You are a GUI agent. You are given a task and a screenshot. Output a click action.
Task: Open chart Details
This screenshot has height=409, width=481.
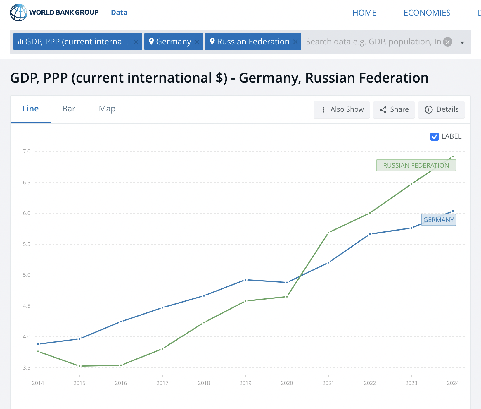(x=441, y=109)
